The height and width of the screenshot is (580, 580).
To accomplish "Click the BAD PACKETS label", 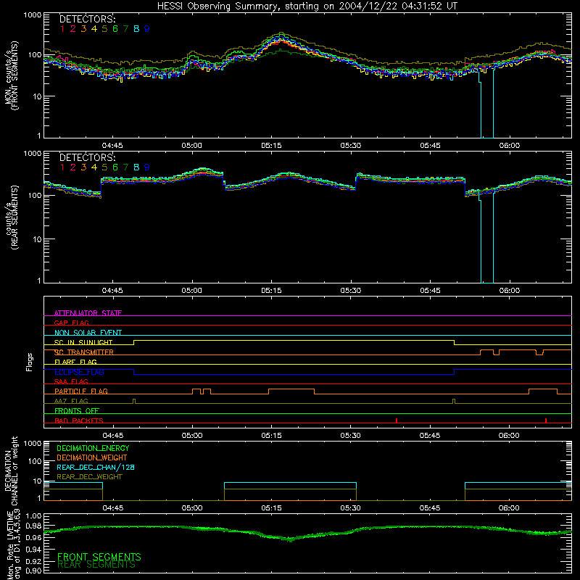I will click(x=79, y=420).
